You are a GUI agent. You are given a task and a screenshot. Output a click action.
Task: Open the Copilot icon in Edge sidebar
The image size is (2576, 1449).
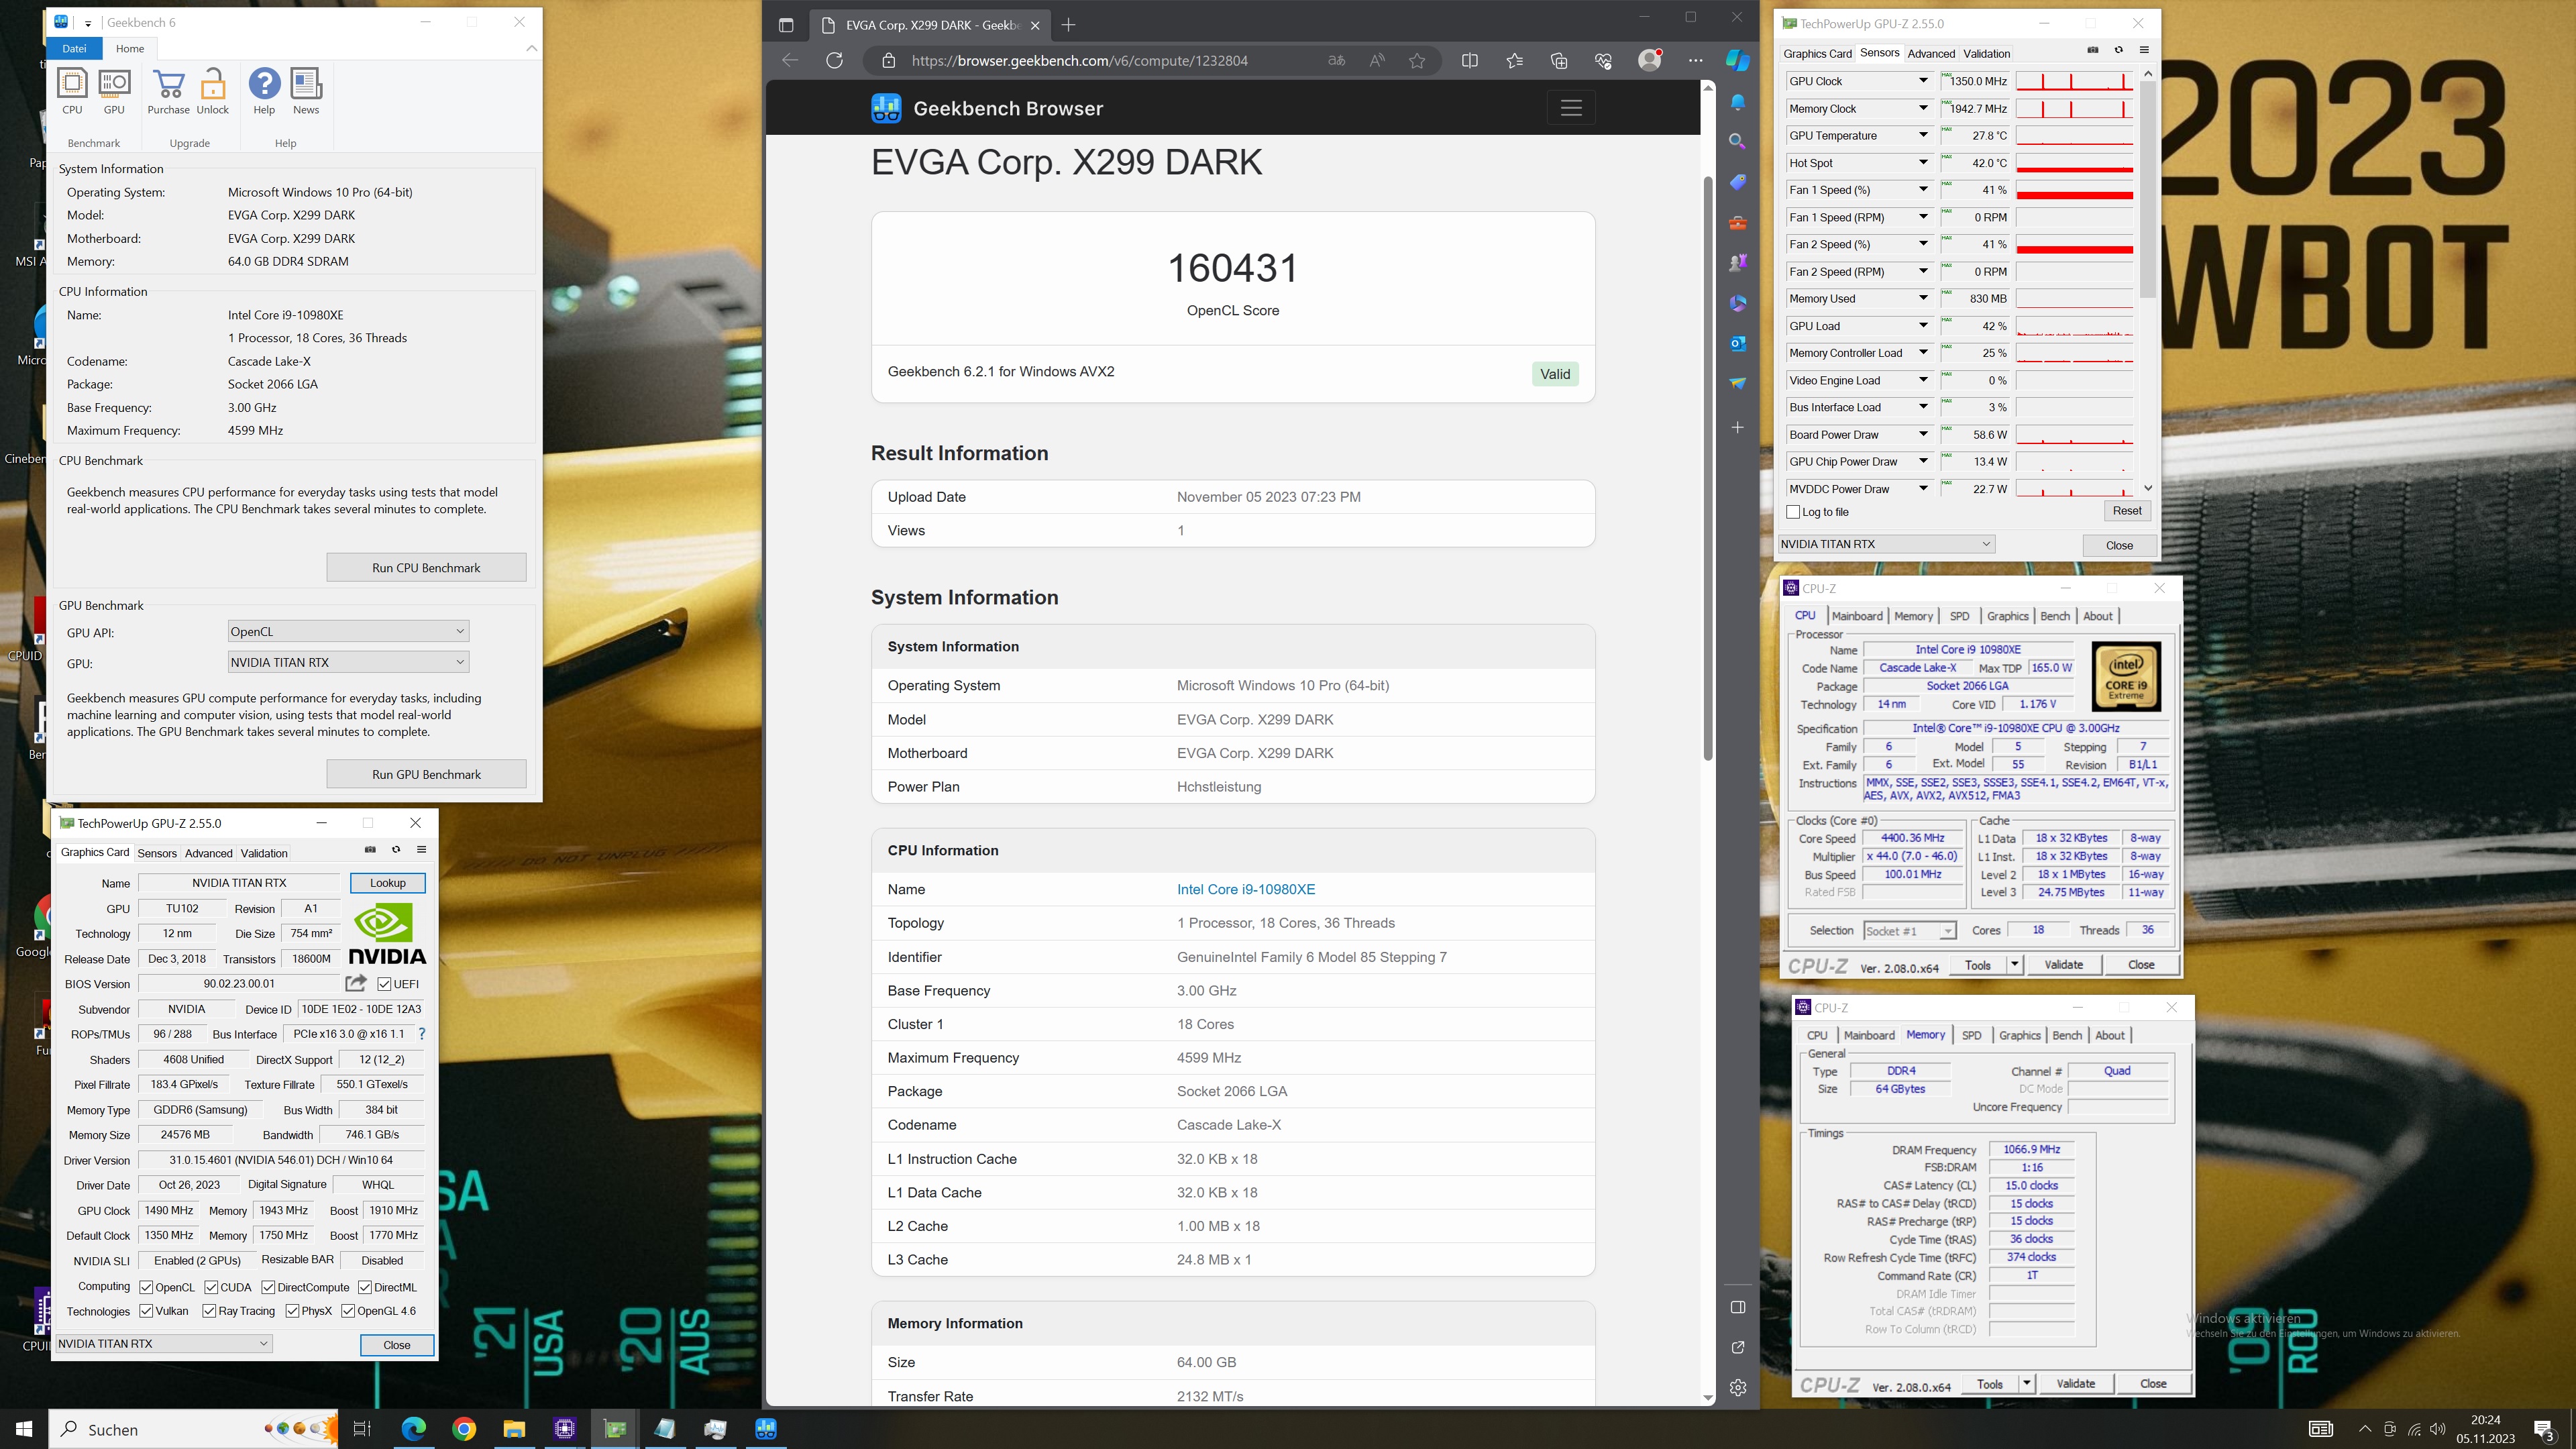1738,61
